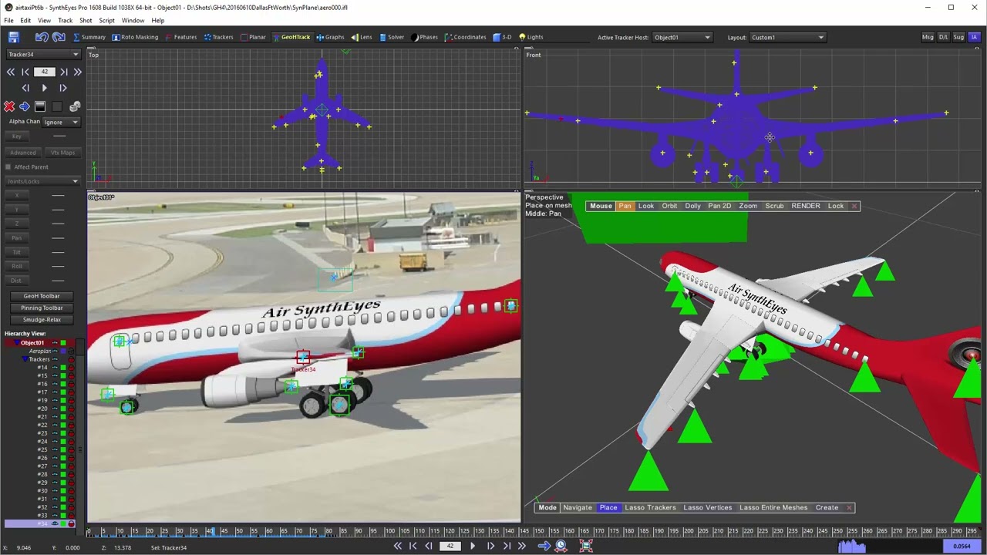Play the shot from left panel
Image resolution: width=987 pixels, height=555 pixels.
44,88
